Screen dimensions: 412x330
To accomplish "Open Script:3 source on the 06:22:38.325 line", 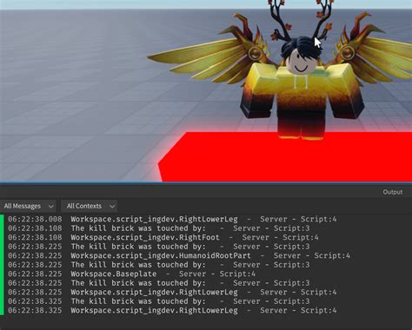I will pyautogui.click(x=292, y=301).
